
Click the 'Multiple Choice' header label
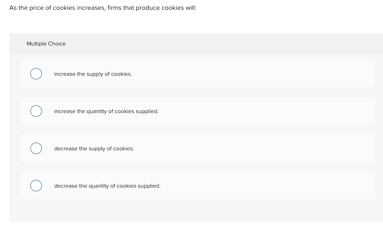tap(46, 44)
